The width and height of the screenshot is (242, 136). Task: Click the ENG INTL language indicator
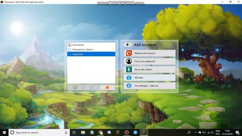click(218, 133)
